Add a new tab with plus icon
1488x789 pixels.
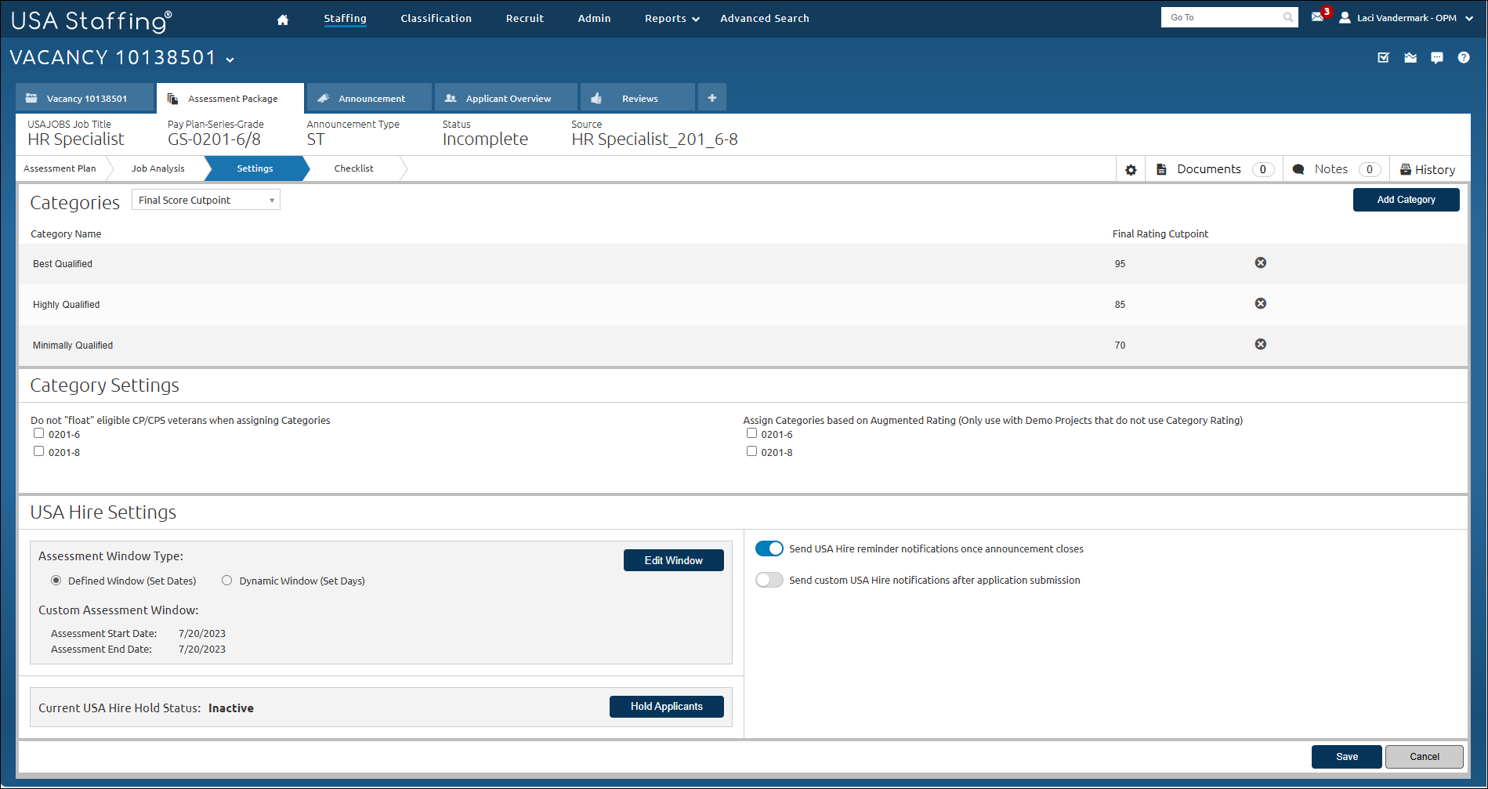click(711, 98)
